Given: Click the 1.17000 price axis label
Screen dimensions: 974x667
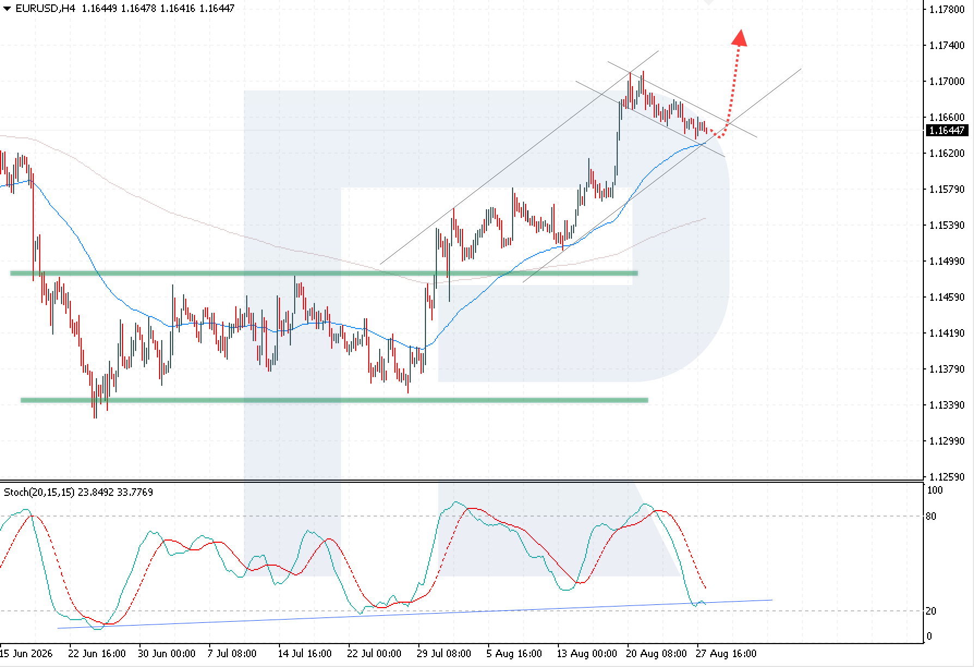Looking at the screenshot, I should tap(947, 81).
